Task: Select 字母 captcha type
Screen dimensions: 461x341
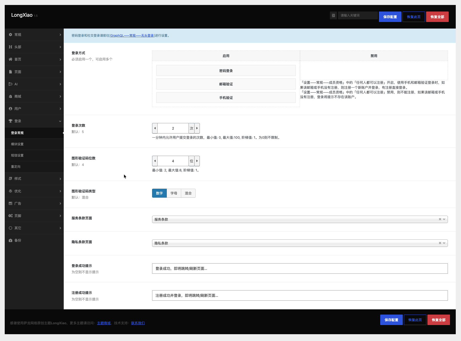Action: click(174, 193)
